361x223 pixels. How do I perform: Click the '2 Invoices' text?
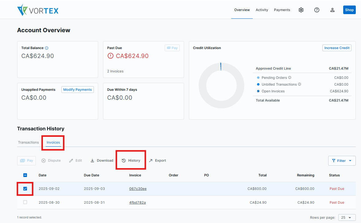[115, 71]
